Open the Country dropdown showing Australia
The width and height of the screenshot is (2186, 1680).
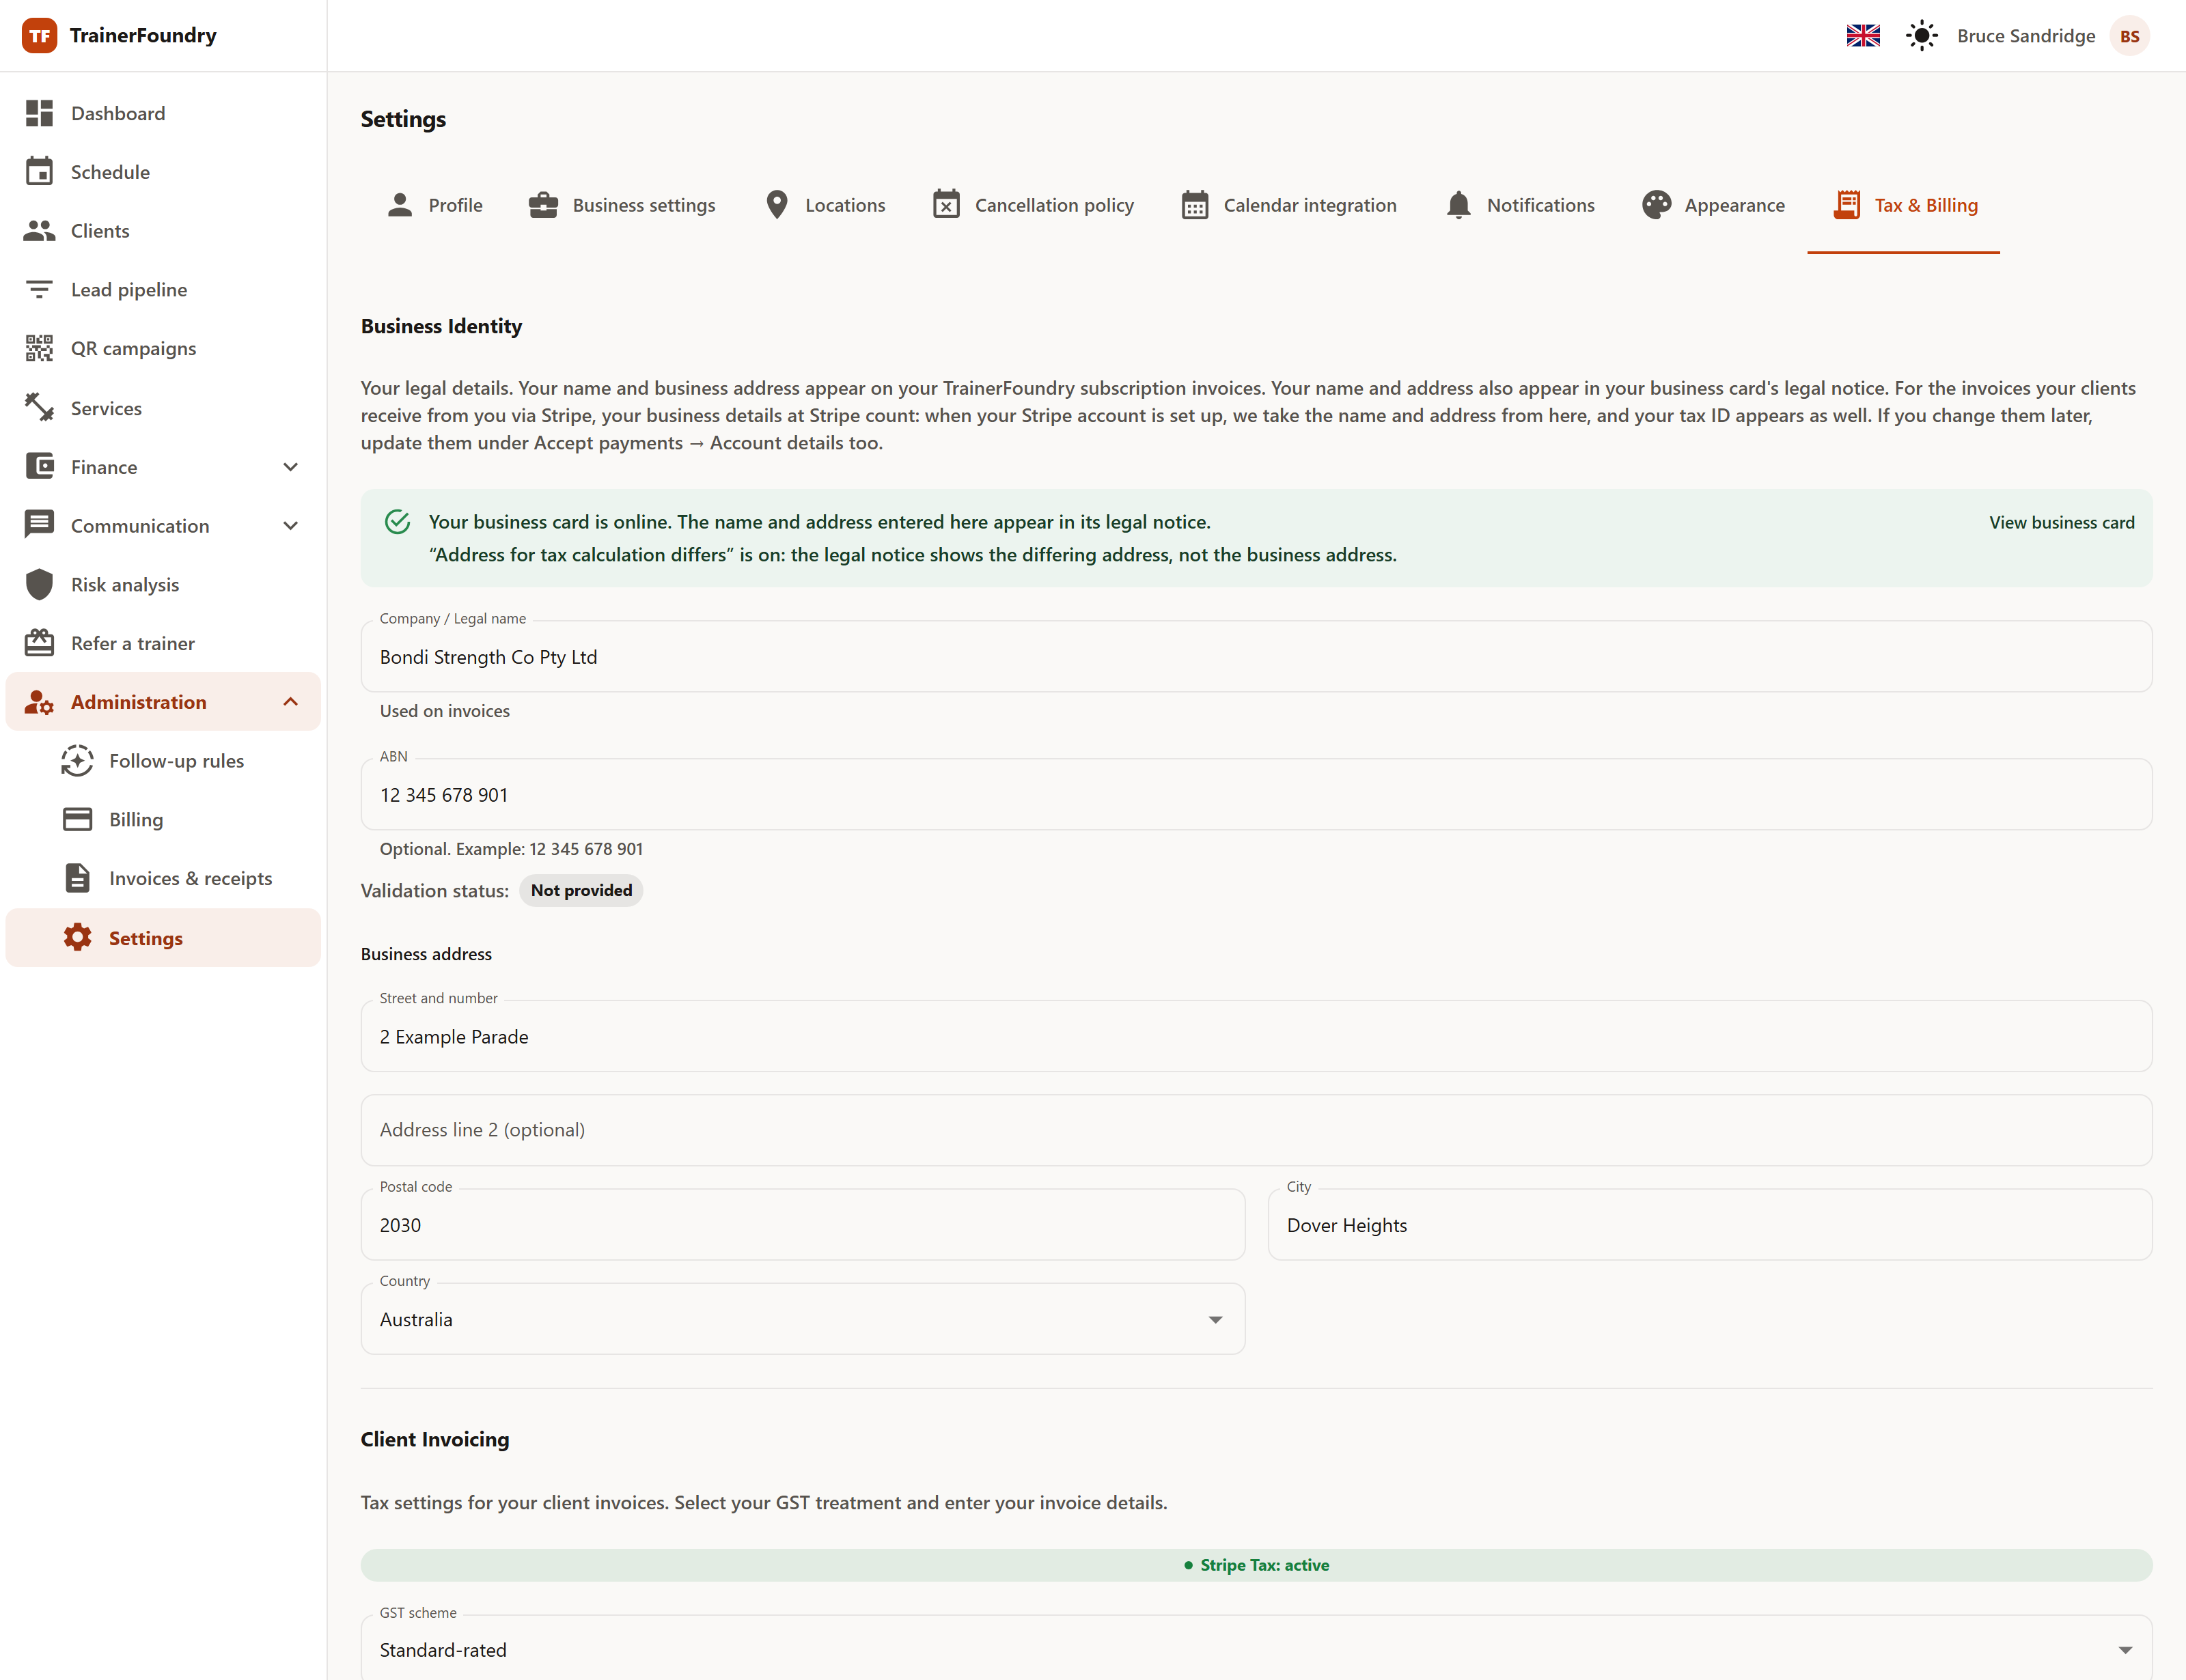coord(802,1319)
